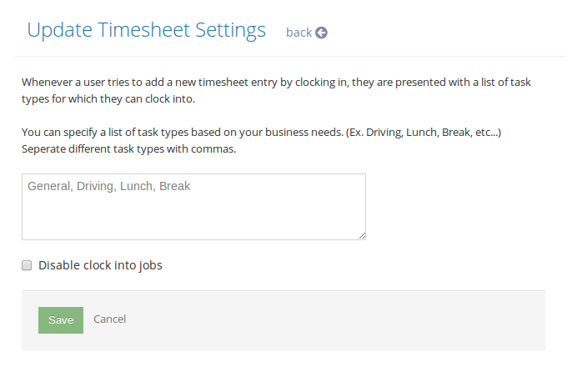Click the 'General, Driving, Lunch, Break' placeholder text
This screenshot has height=377, width=567.
coord(109,186)
